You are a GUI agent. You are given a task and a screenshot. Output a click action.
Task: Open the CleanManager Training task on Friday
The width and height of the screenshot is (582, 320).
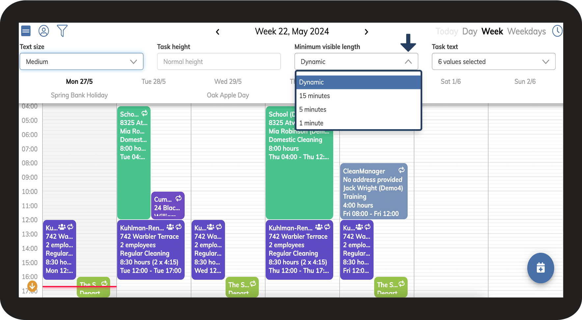(x=374, y=192)
